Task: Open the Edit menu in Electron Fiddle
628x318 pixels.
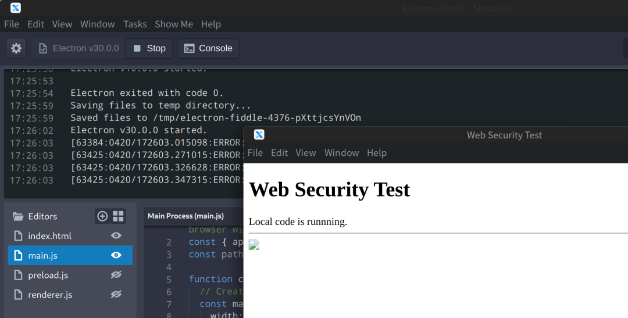Action: click(x=35, y=24)
